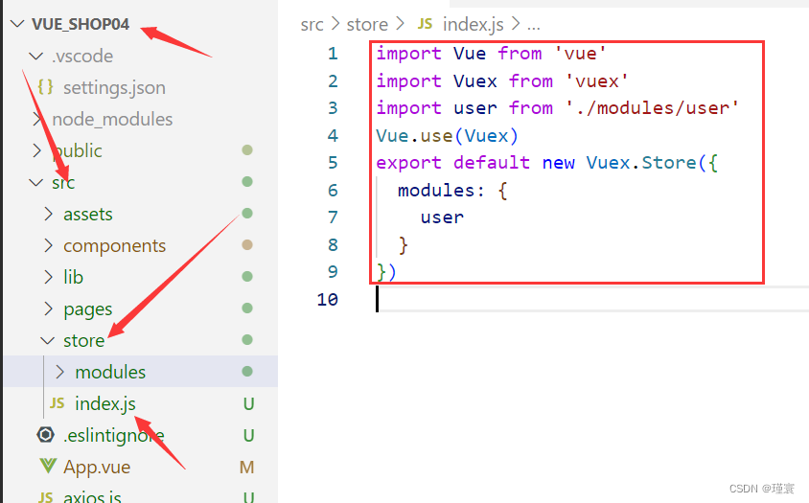This screenshot has height=503, width=809.
Task: Click the VUE_SHOP04 project title
Action: pos(81,24)
